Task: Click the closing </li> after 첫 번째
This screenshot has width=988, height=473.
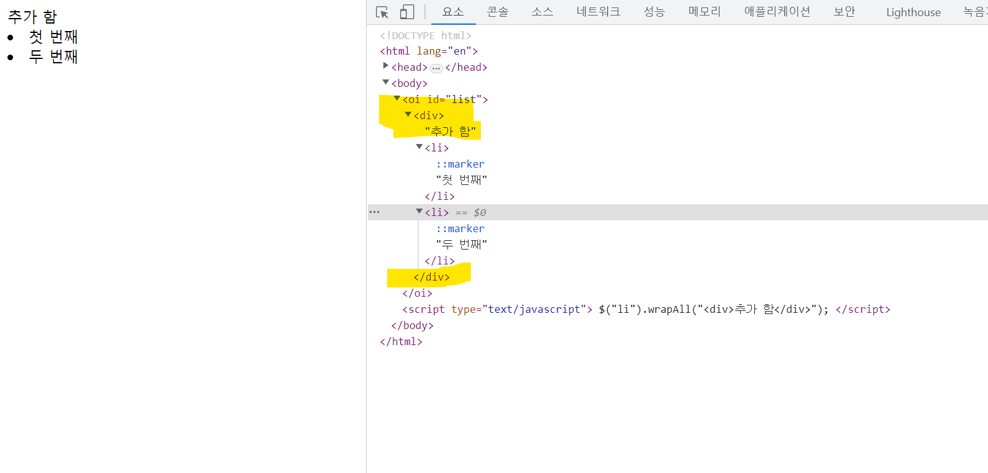Action: [x=440, y=196]
